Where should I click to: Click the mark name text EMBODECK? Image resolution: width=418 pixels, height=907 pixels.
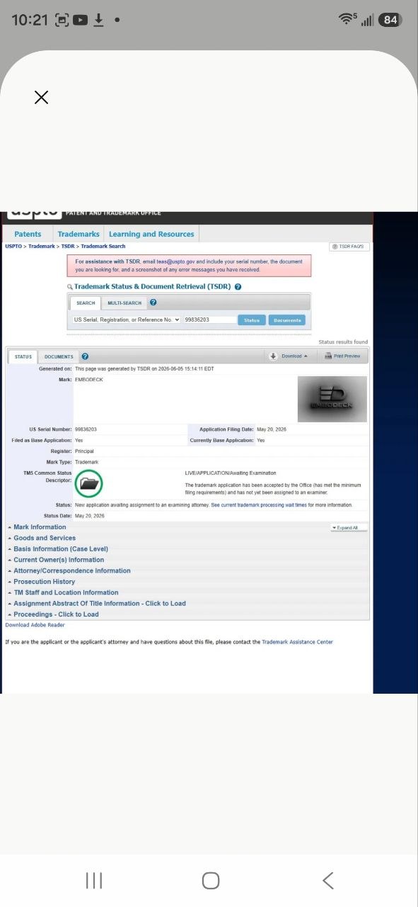(88, 380)
